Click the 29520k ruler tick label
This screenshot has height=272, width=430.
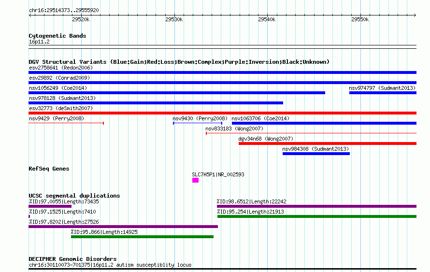(81, 19)
